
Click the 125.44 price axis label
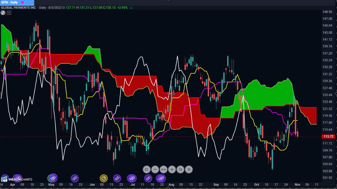click(x=327, y=95)
